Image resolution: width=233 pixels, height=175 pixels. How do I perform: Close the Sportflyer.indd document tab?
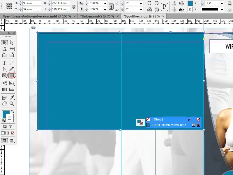(x=163, y=16)
